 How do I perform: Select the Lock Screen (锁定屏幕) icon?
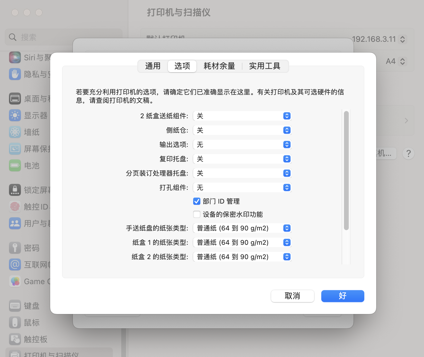click(x=15, y=190)
